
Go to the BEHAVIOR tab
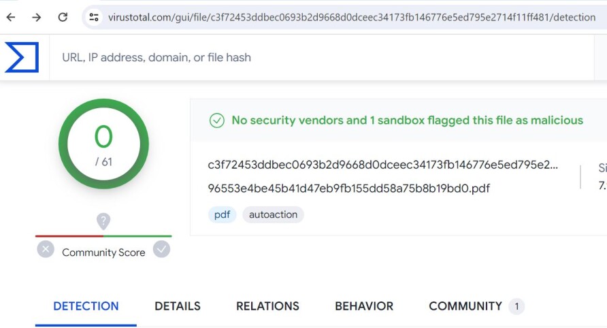pyautogui.click(x=364, y=306)
